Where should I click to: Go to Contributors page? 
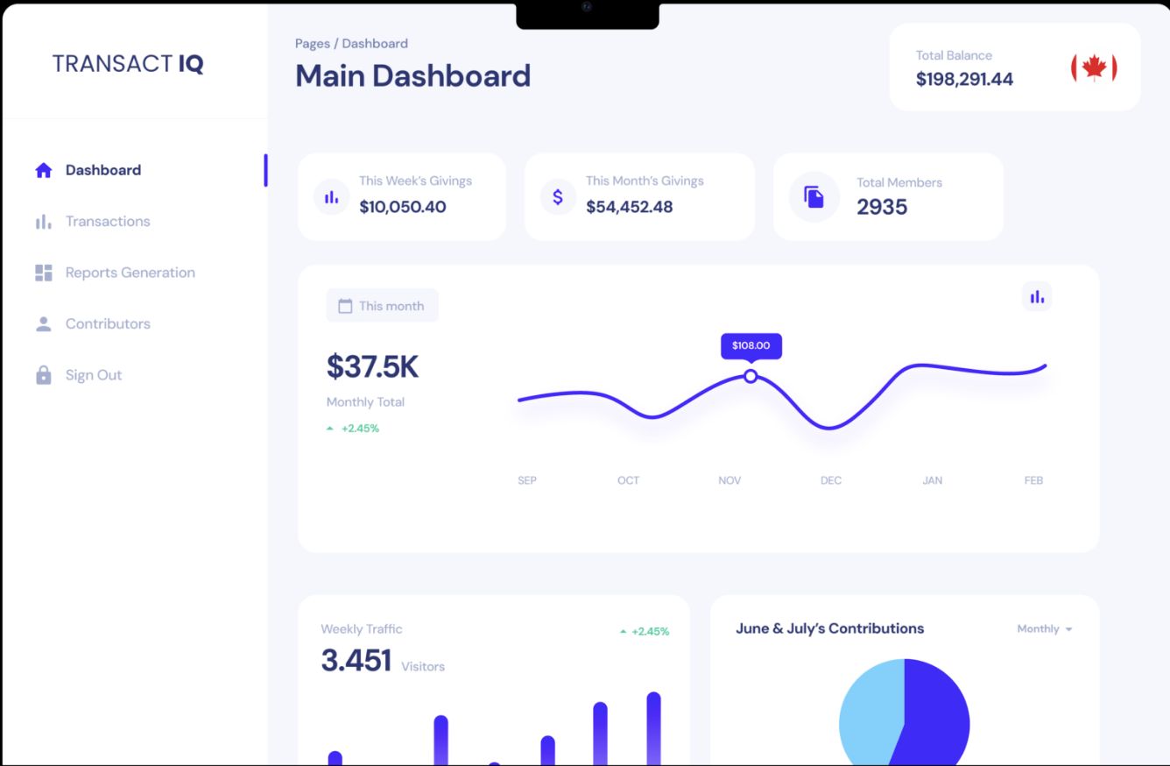(x=108, y=324)
